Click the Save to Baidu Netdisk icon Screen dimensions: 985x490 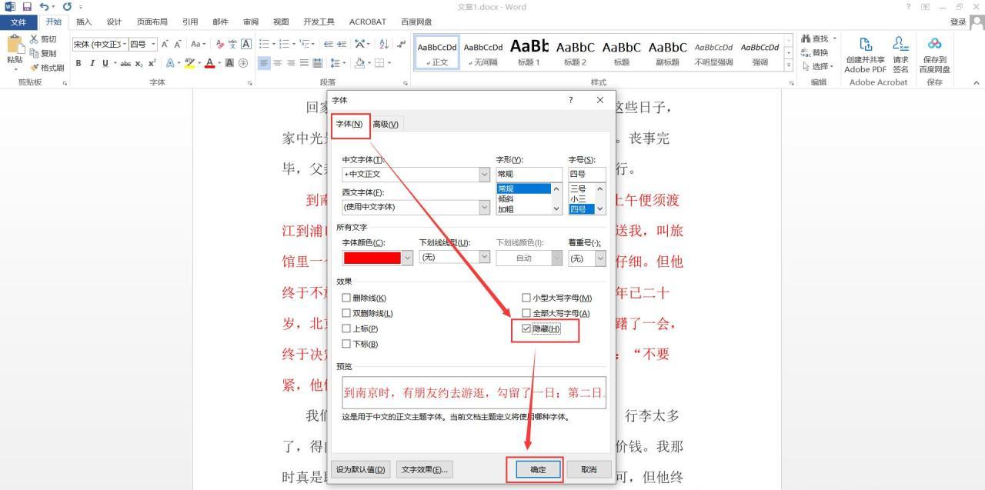click(x=934, y=45)
